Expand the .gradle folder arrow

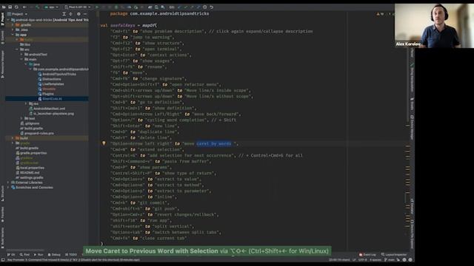click(13, 24)
